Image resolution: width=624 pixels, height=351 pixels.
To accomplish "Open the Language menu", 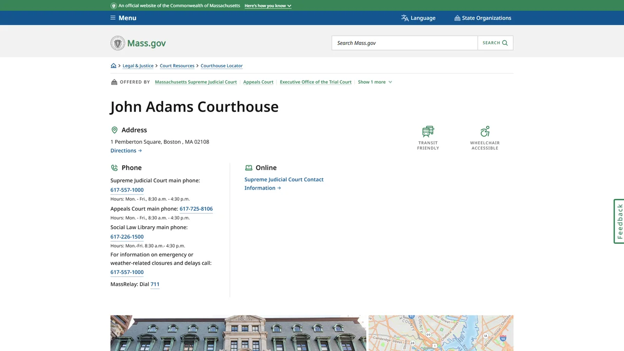I will [x=418, y=18].
